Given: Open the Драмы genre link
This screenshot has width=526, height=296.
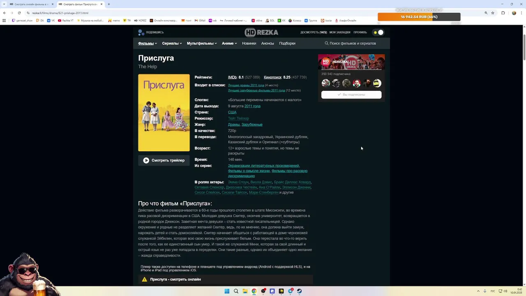Looking at the screenshot, I should 234,125.
